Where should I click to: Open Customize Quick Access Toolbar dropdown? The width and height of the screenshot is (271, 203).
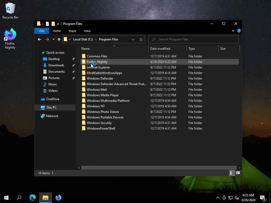[x=58, y=24]
